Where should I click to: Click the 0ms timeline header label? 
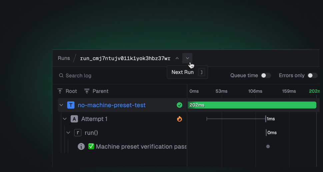coord(194,91)
